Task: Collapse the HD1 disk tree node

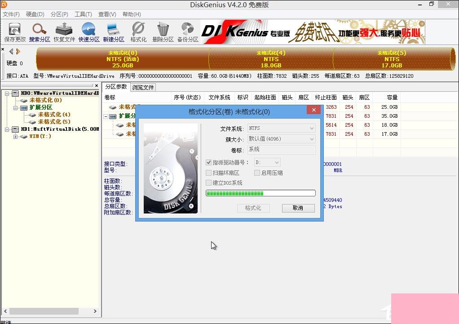Action: tap(7, 129)
